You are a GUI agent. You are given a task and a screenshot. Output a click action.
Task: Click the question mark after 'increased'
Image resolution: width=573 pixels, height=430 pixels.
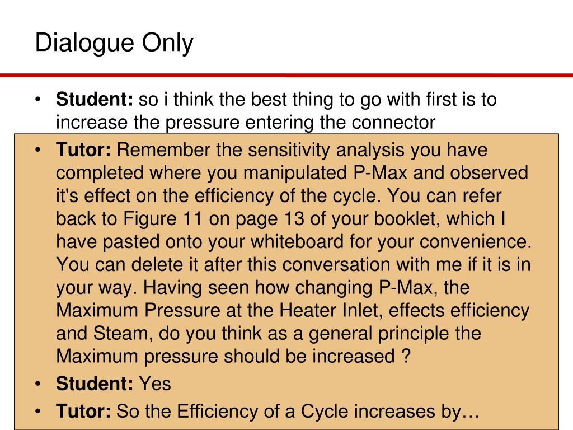click(x=406, y=356)
